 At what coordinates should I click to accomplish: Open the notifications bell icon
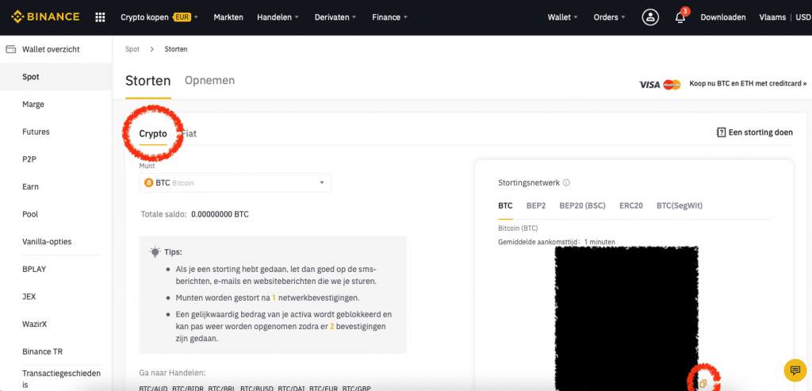pyautogui.click(x=680, y=17)
